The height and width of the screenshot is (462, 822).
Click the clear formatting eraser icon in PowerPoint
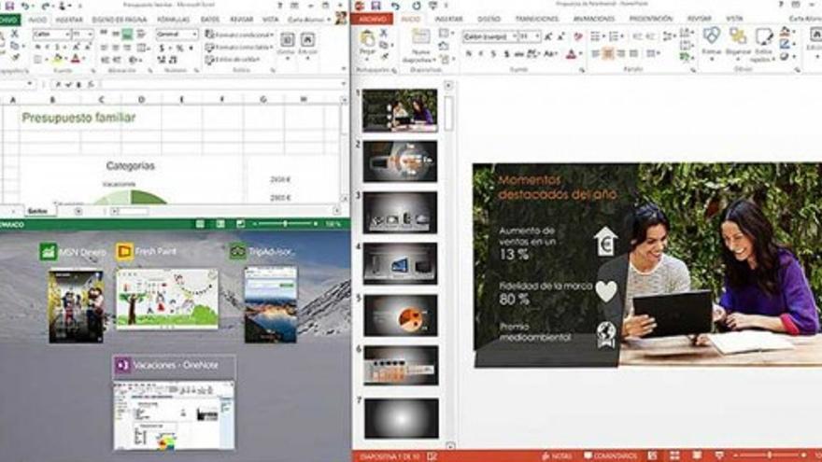[577, 36]
